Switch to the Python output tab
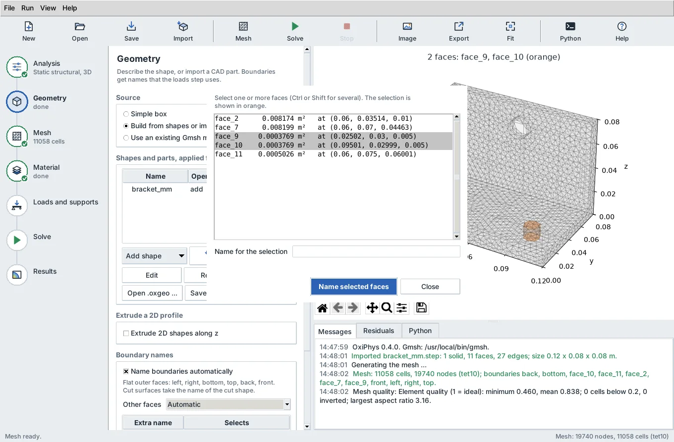Viewport: 674px width, 442px height. tap(420, 331)
